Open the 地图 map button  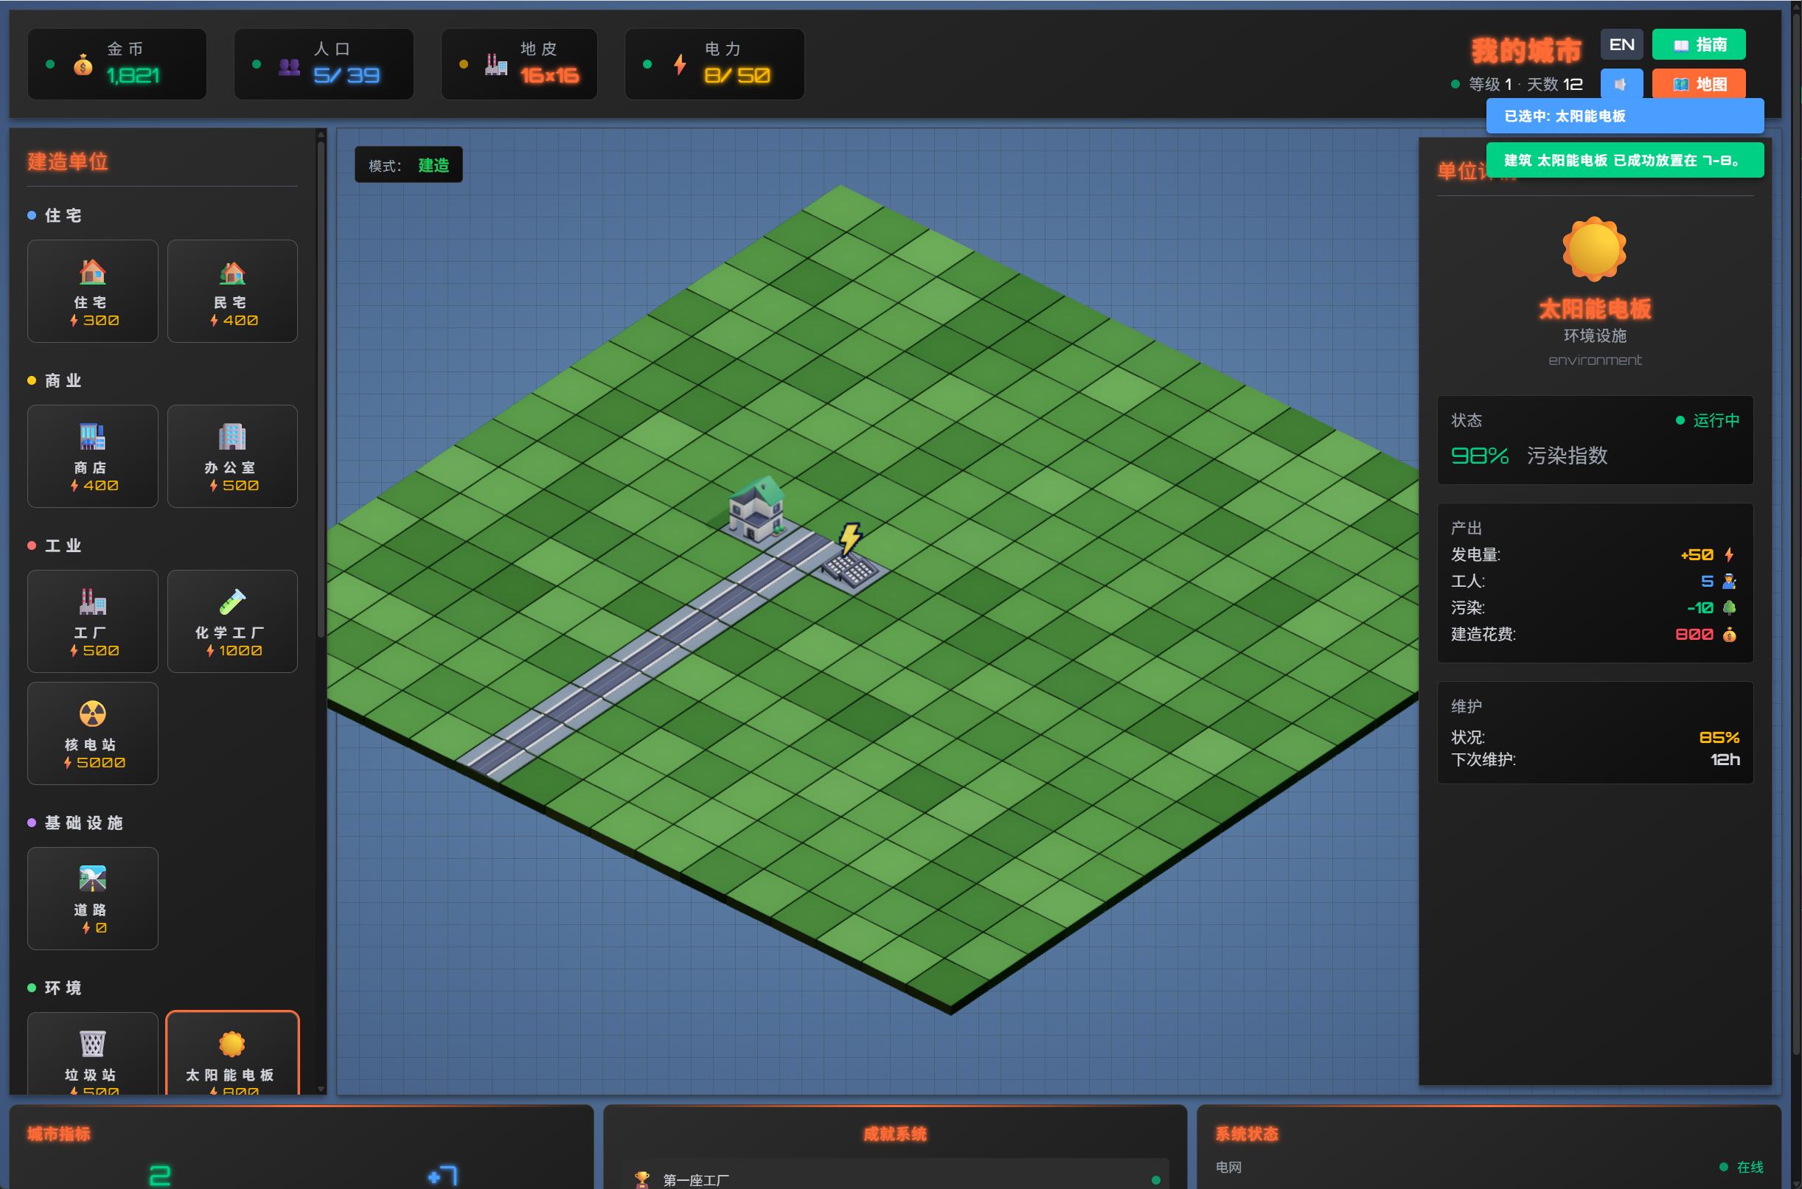1698,84
